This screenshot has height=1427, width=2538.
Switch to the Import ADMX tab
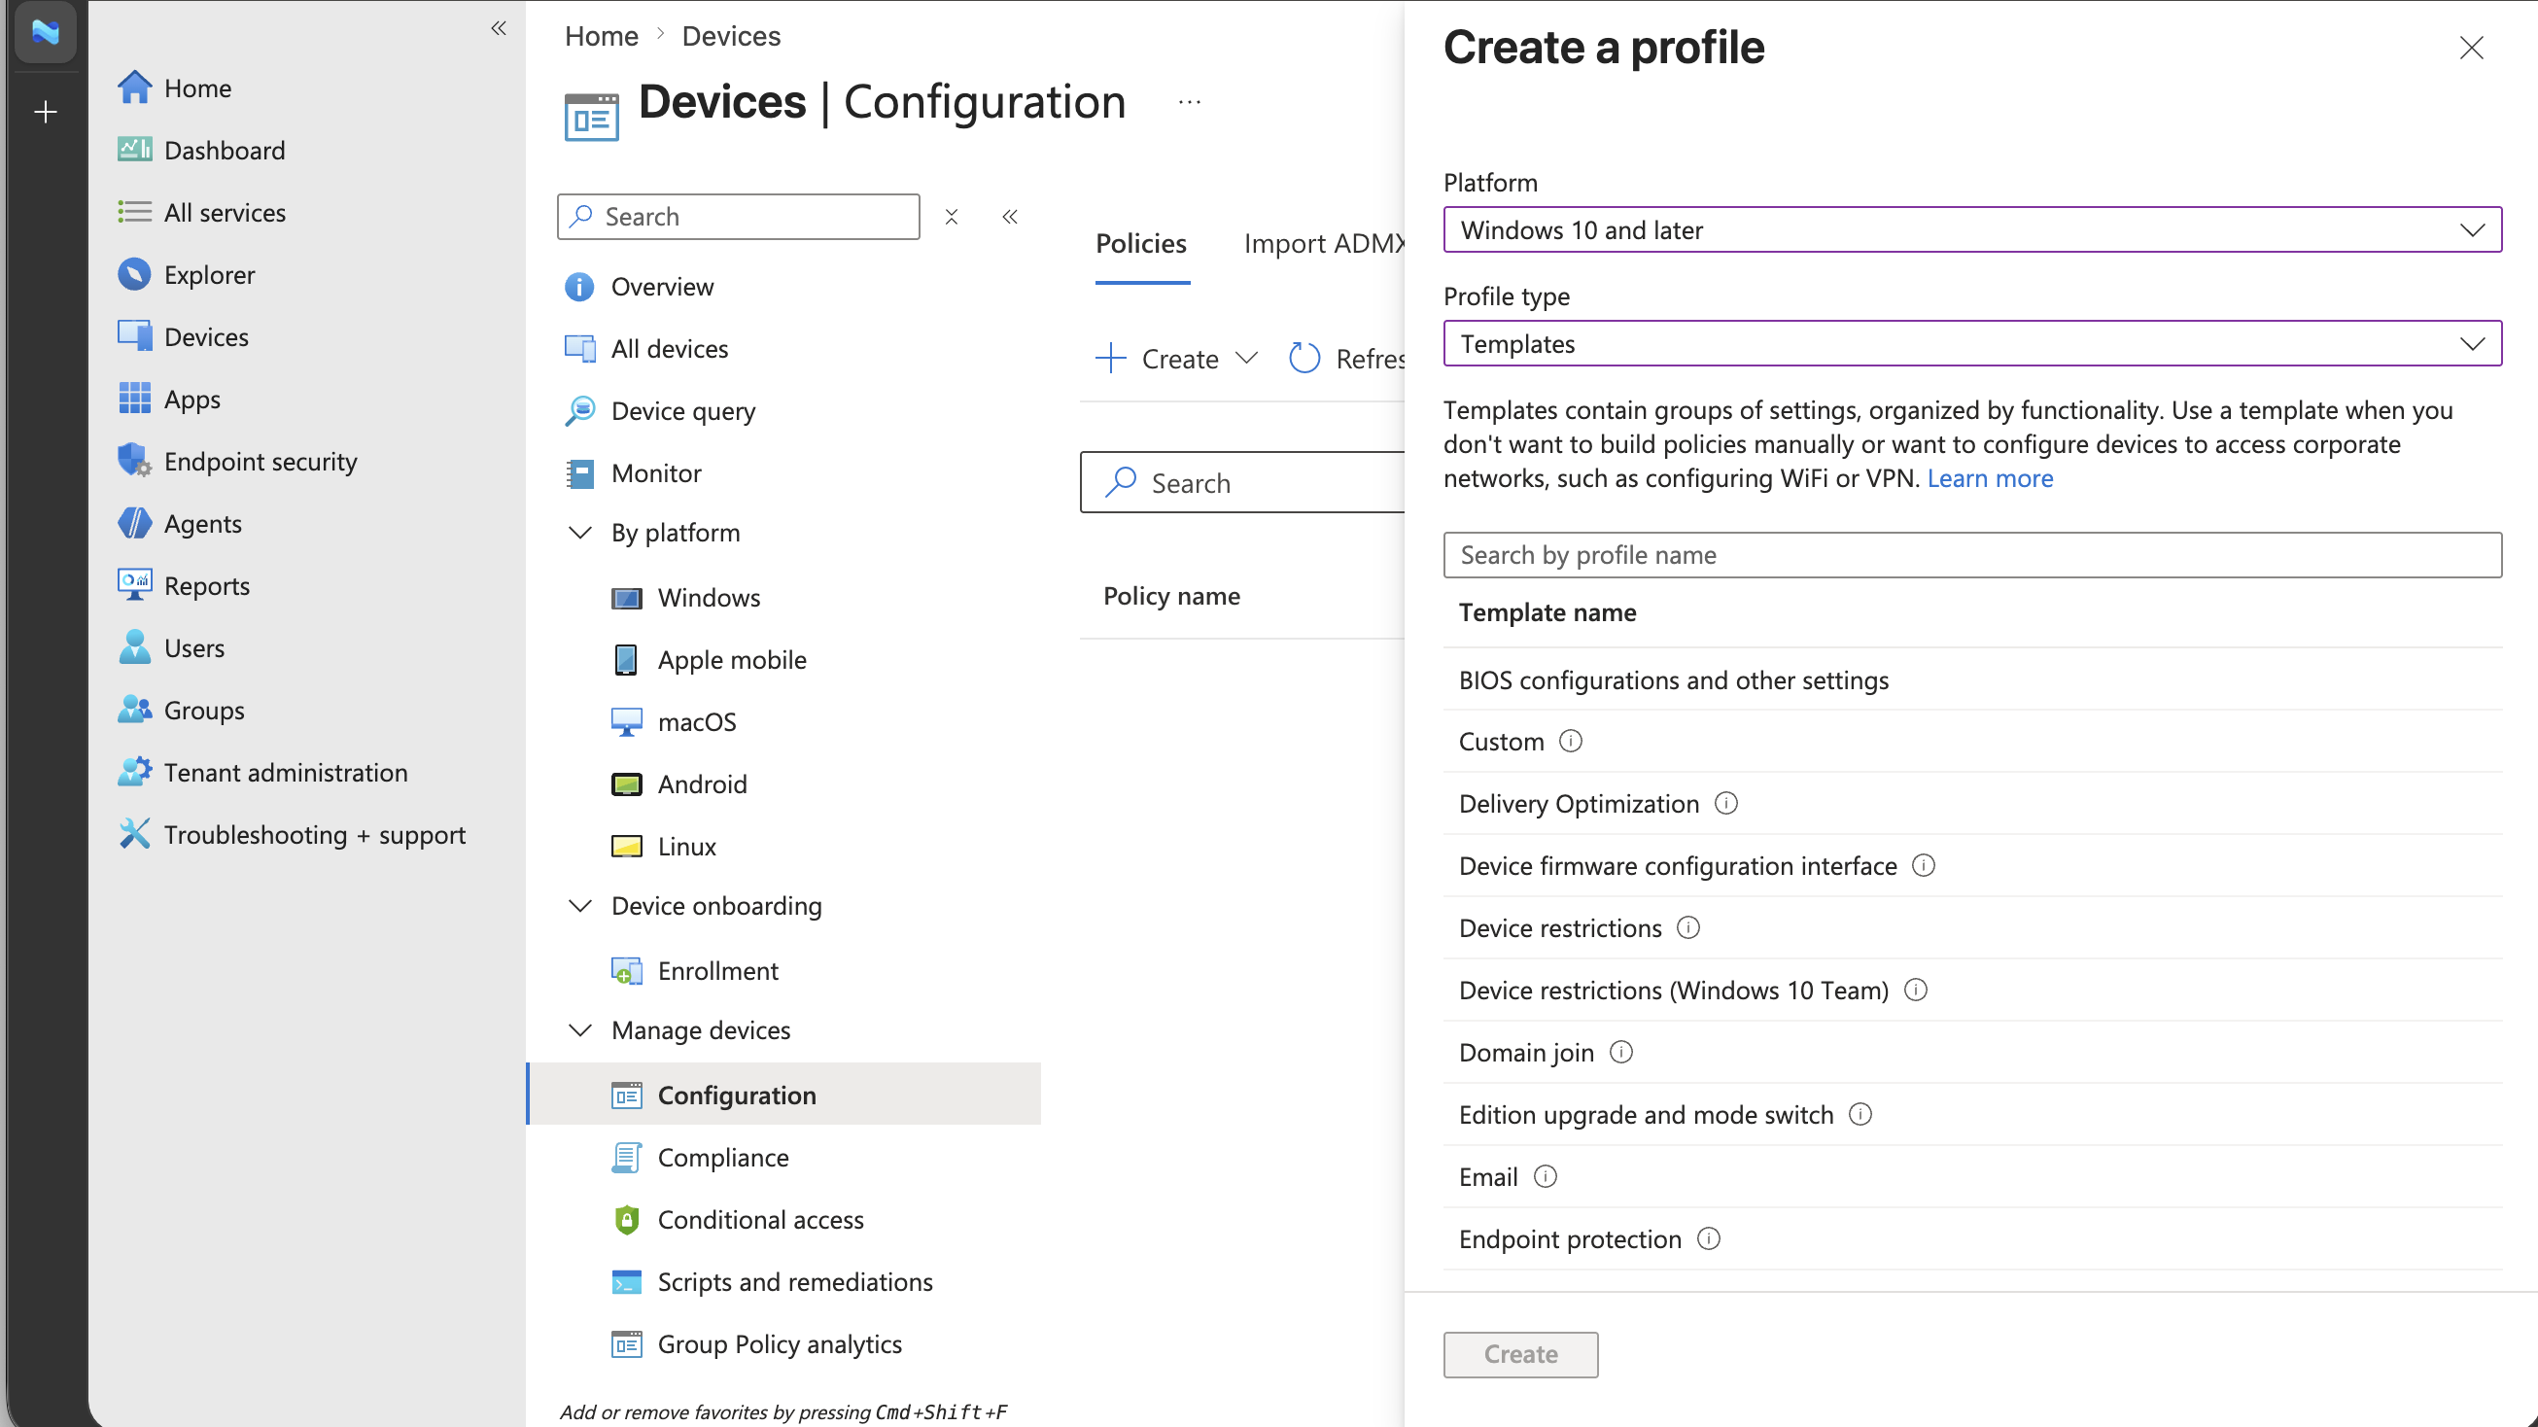point(1324,243)
